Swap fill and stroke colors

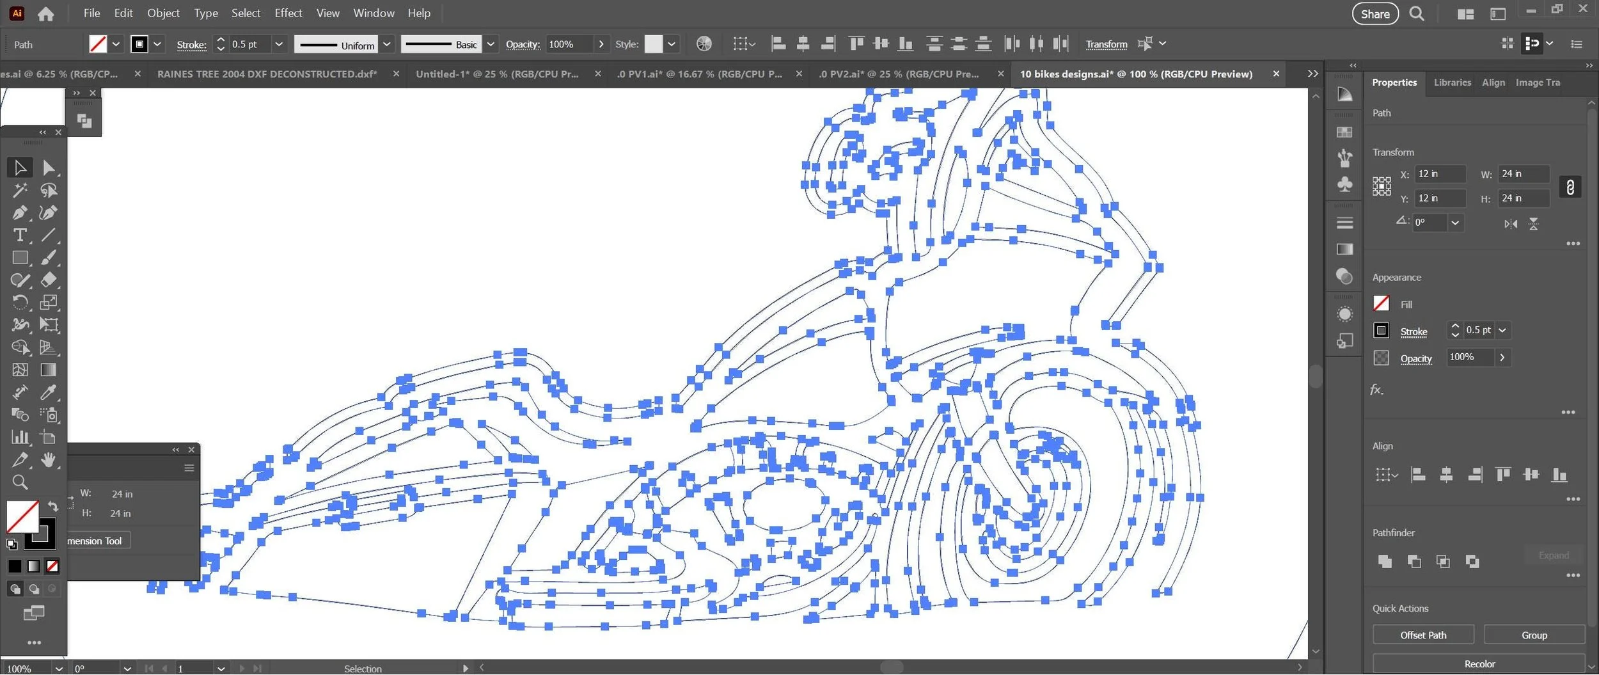click(53, 505)
